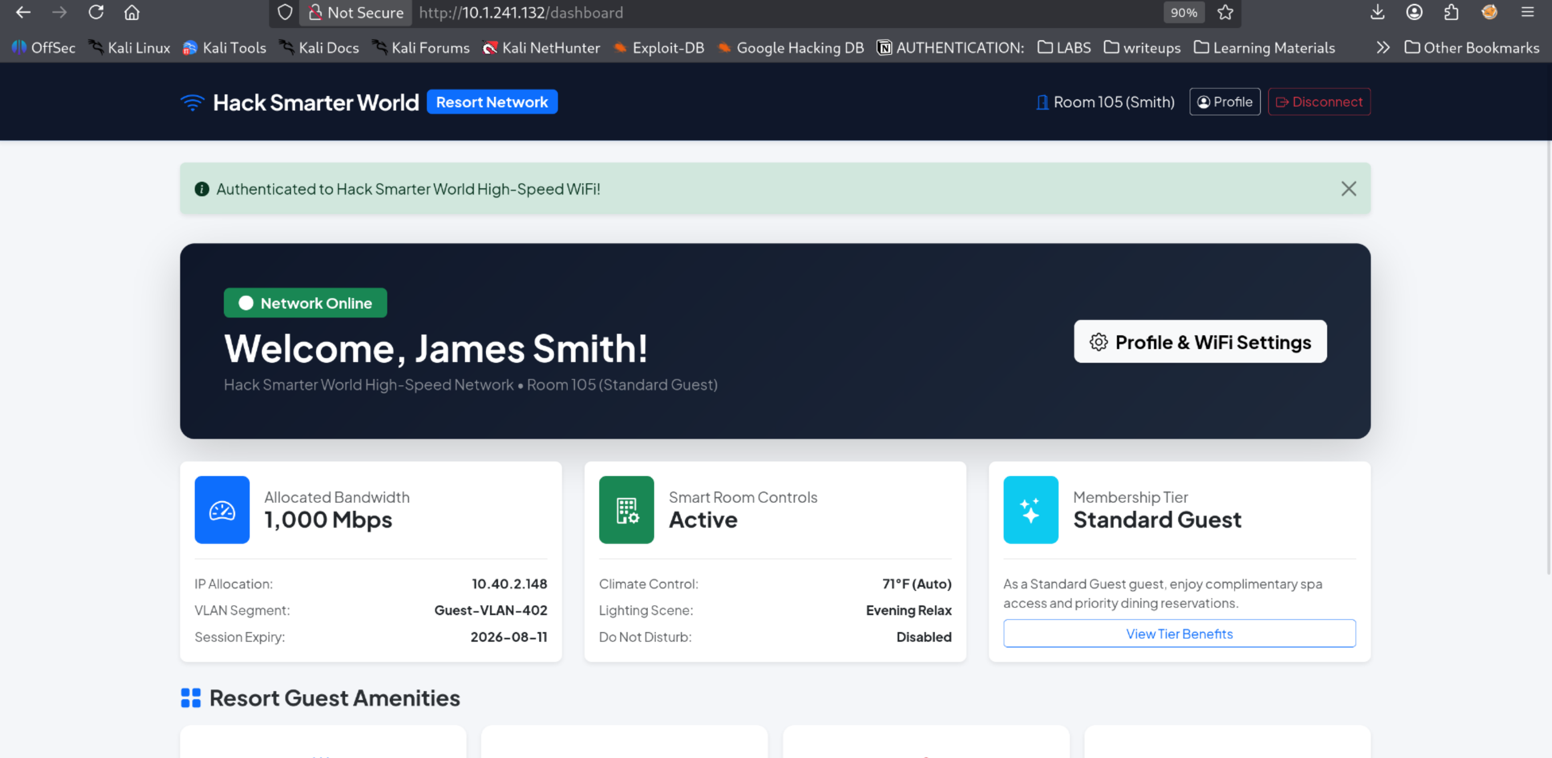Image resolution: width=1552 pixels, height=758 pixels.
Task: Show more bookmarks with the double chevron
Action: 1383,48
